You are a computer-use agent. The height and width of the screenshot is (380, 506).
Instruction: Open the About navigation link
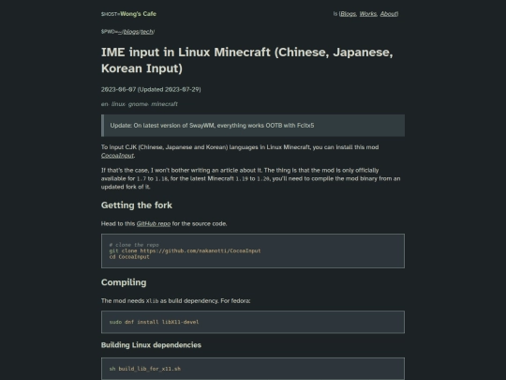click(389, 14)
